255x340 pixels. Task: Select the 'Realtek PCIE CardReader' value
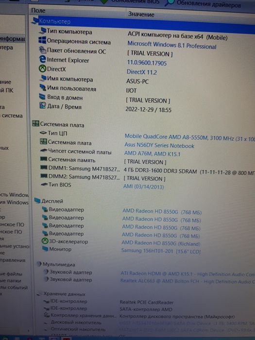coord(147,302)
